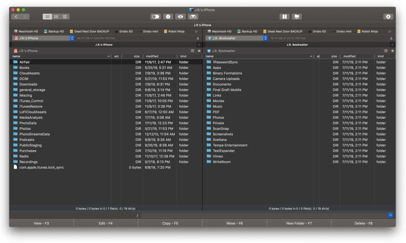The height and width of the screenshot is (243, 406).
Task: Expand more drives in left pane
Action: pyautogui.click(x=196, y=32)
